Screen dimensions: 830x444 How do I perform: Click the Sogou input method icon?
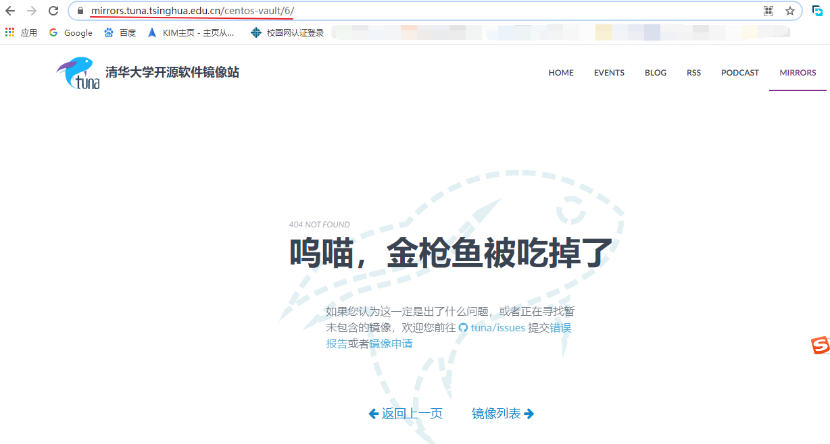click(x=820, y=345)
